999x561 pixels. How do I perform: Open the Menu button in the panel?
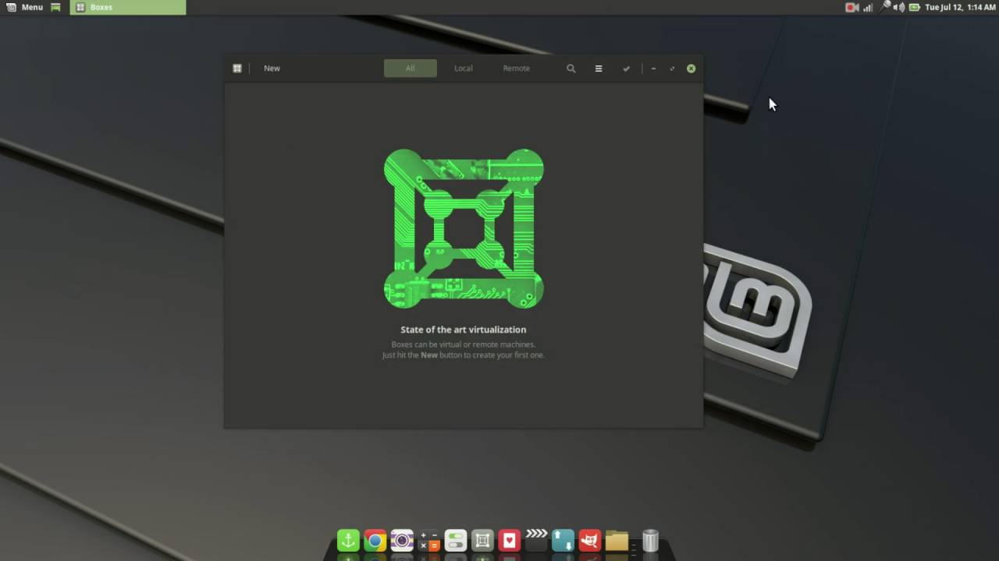point(25,7)
